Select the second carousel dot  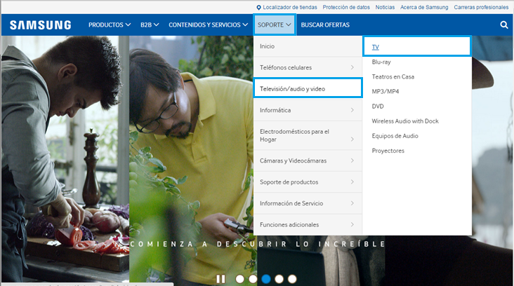pyautogui.click(x=253, y=279)
